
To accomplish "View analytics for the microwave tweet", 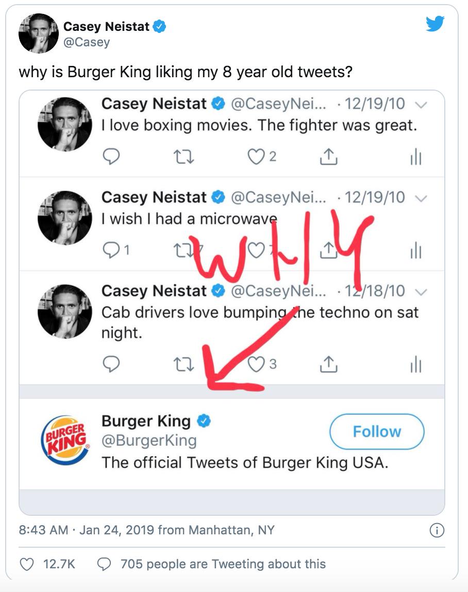I will [x=415, y=251].
